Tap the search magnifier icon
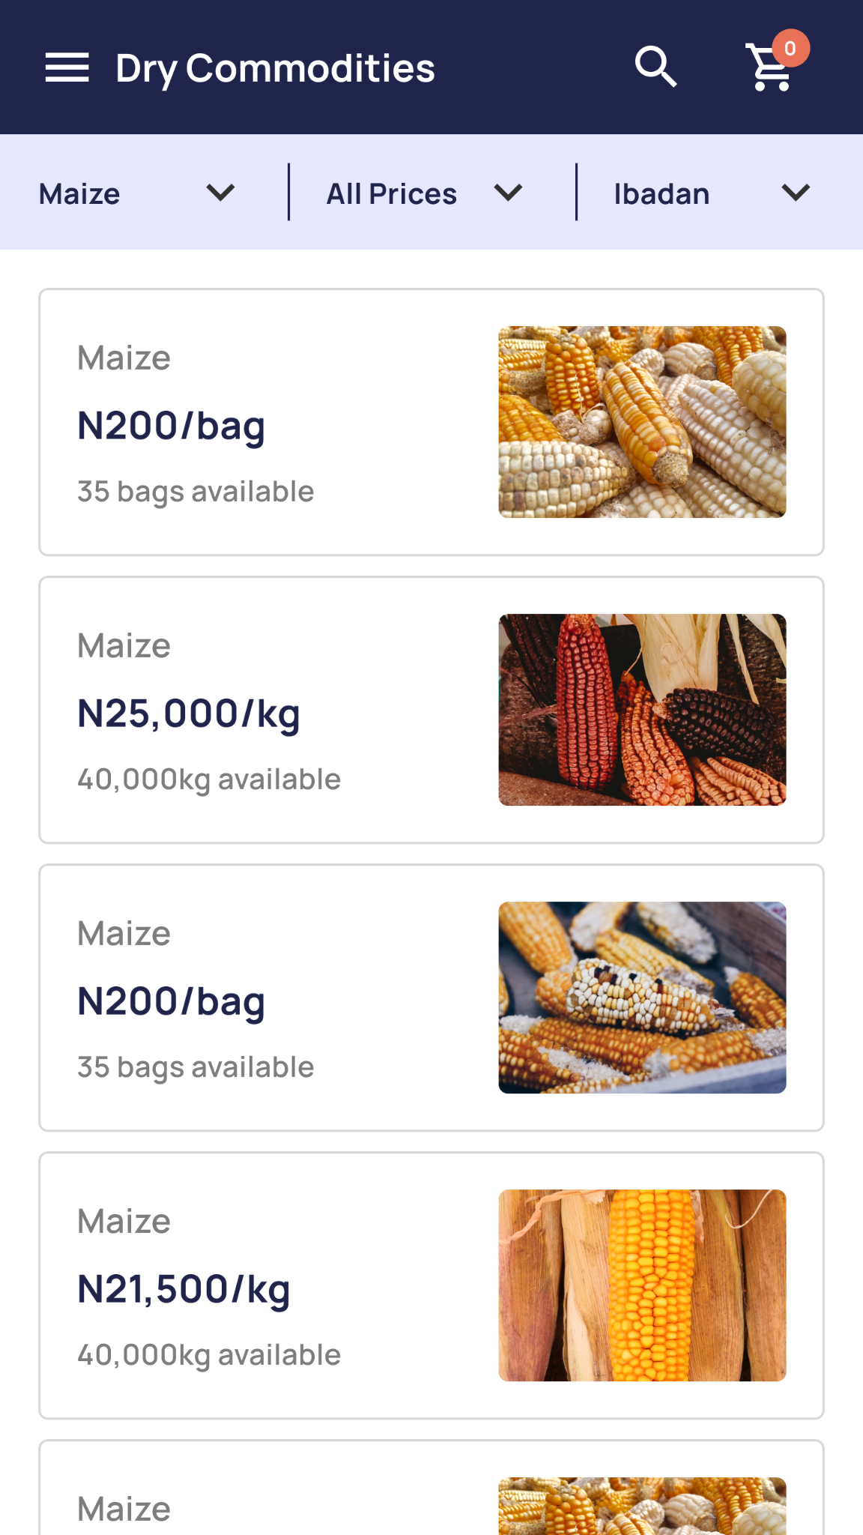This screenshot has height=1535, width=863. 656,67
